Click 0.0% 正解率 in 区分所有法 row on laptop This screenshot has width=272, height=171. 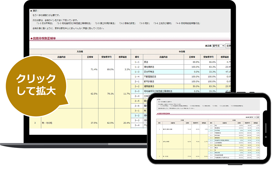197,72
